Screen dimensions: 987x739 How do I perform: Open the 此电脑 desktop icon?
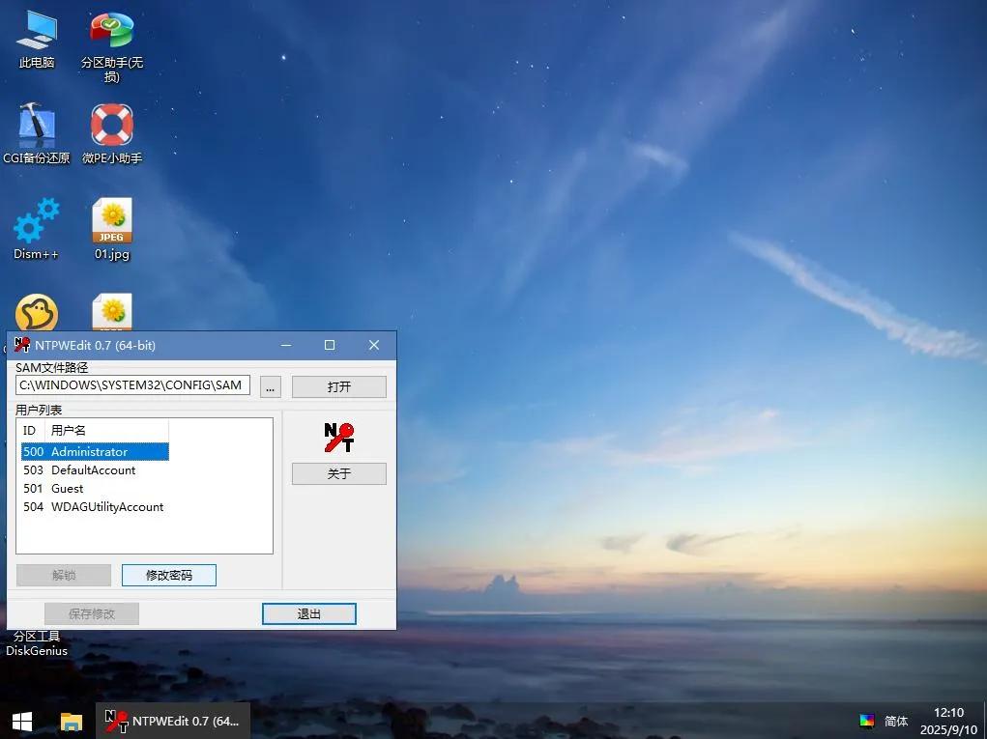coord(37,32)
